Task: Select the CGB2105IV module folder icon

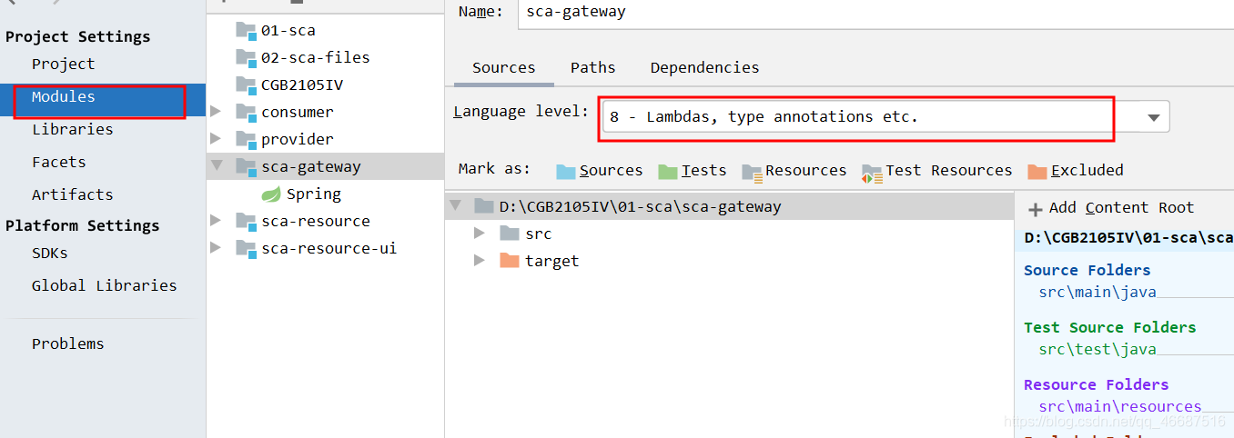Action: [246, 85]
